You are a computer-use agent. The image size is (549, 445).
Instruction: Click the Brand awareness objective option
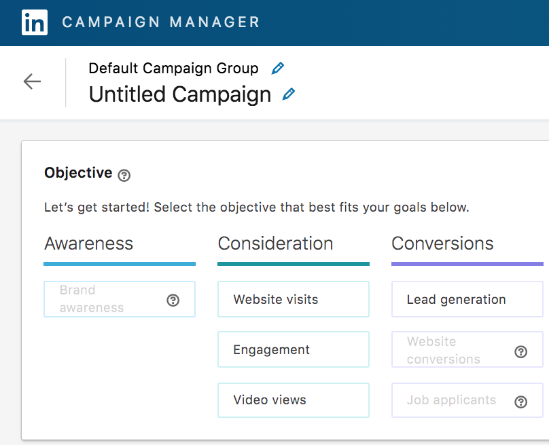coord(102,299)
